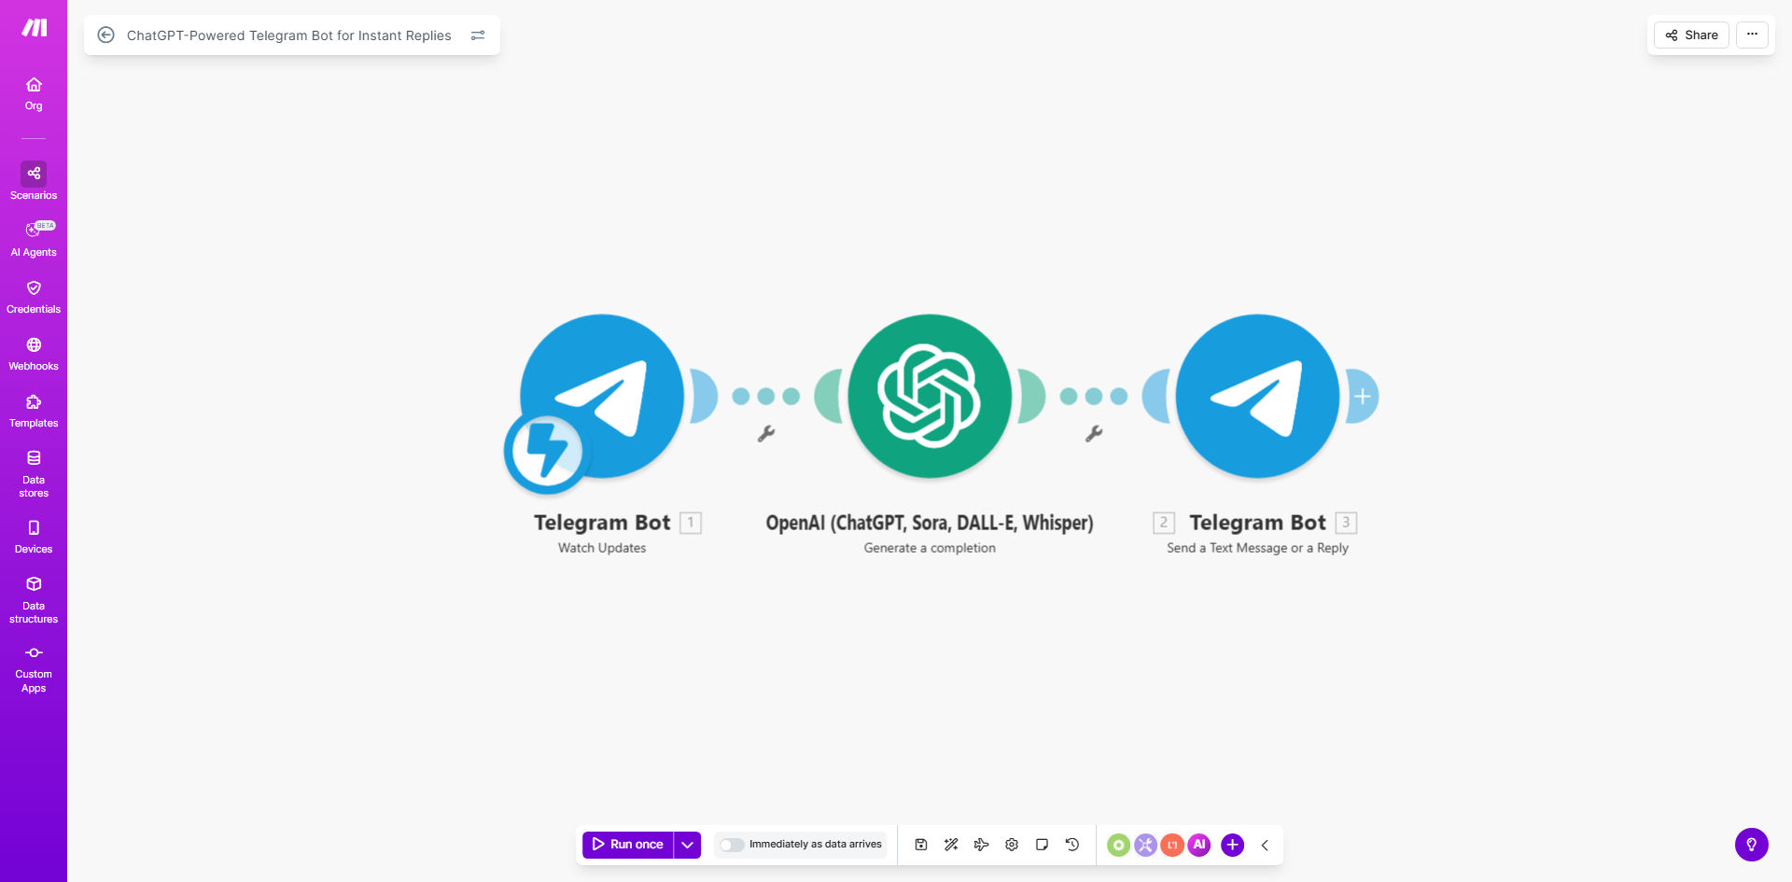Set filter wrench between OpenAI and Telegram
The height and width of the screenshot is (882, 1792).
[1094, 433]
